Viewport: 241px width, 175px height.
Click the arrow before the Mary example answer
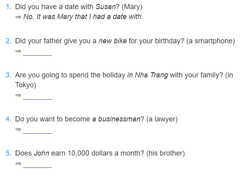(18, 17)
